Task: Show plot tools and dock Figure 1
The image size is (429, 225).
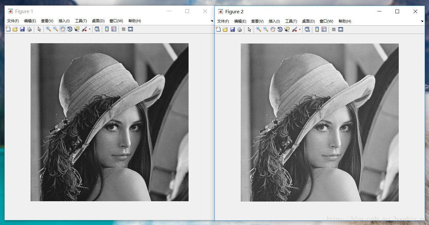Action: click(131, 29)
